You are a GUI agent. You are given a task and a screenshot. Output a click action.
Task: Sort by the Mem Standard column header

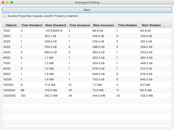(55, 25)
